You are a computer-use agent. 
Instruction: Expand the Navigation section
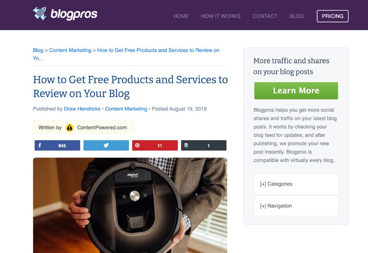click(x=296, y=206)
